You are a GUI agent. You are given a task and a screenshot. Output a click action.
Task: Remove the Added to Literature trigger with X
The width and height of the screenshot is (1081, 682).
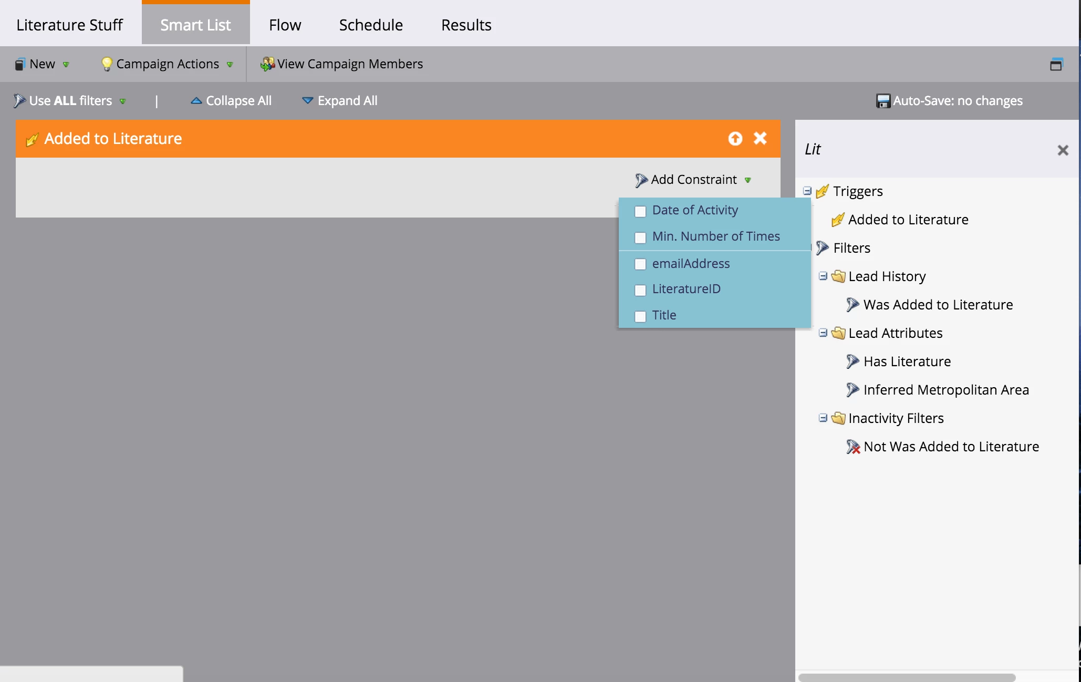click(760, 138)
